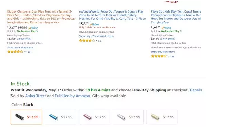Open the eWonderWorld Polka Dot Teepee listing

click(112, 15)
